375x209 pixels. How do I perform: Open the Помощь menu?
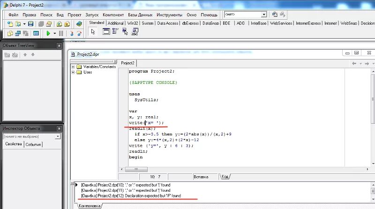(209, 15)
